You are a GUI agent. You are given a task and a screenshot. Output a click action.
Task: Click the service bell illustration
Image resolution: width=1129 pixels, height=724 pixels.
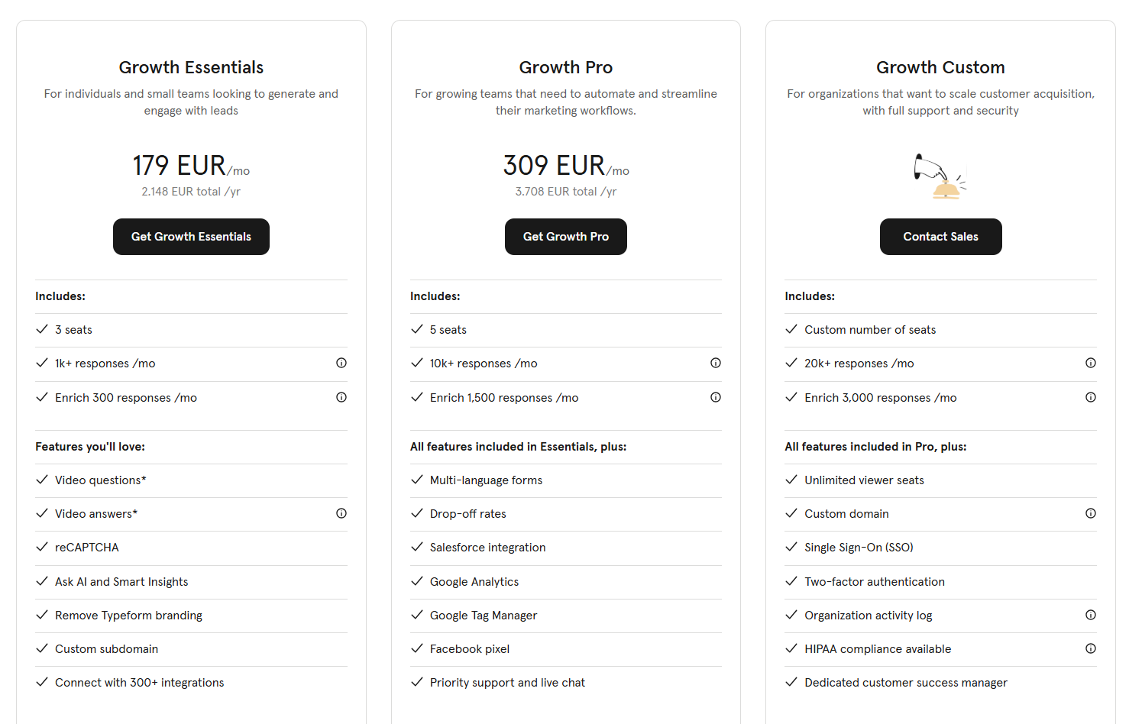941,176
